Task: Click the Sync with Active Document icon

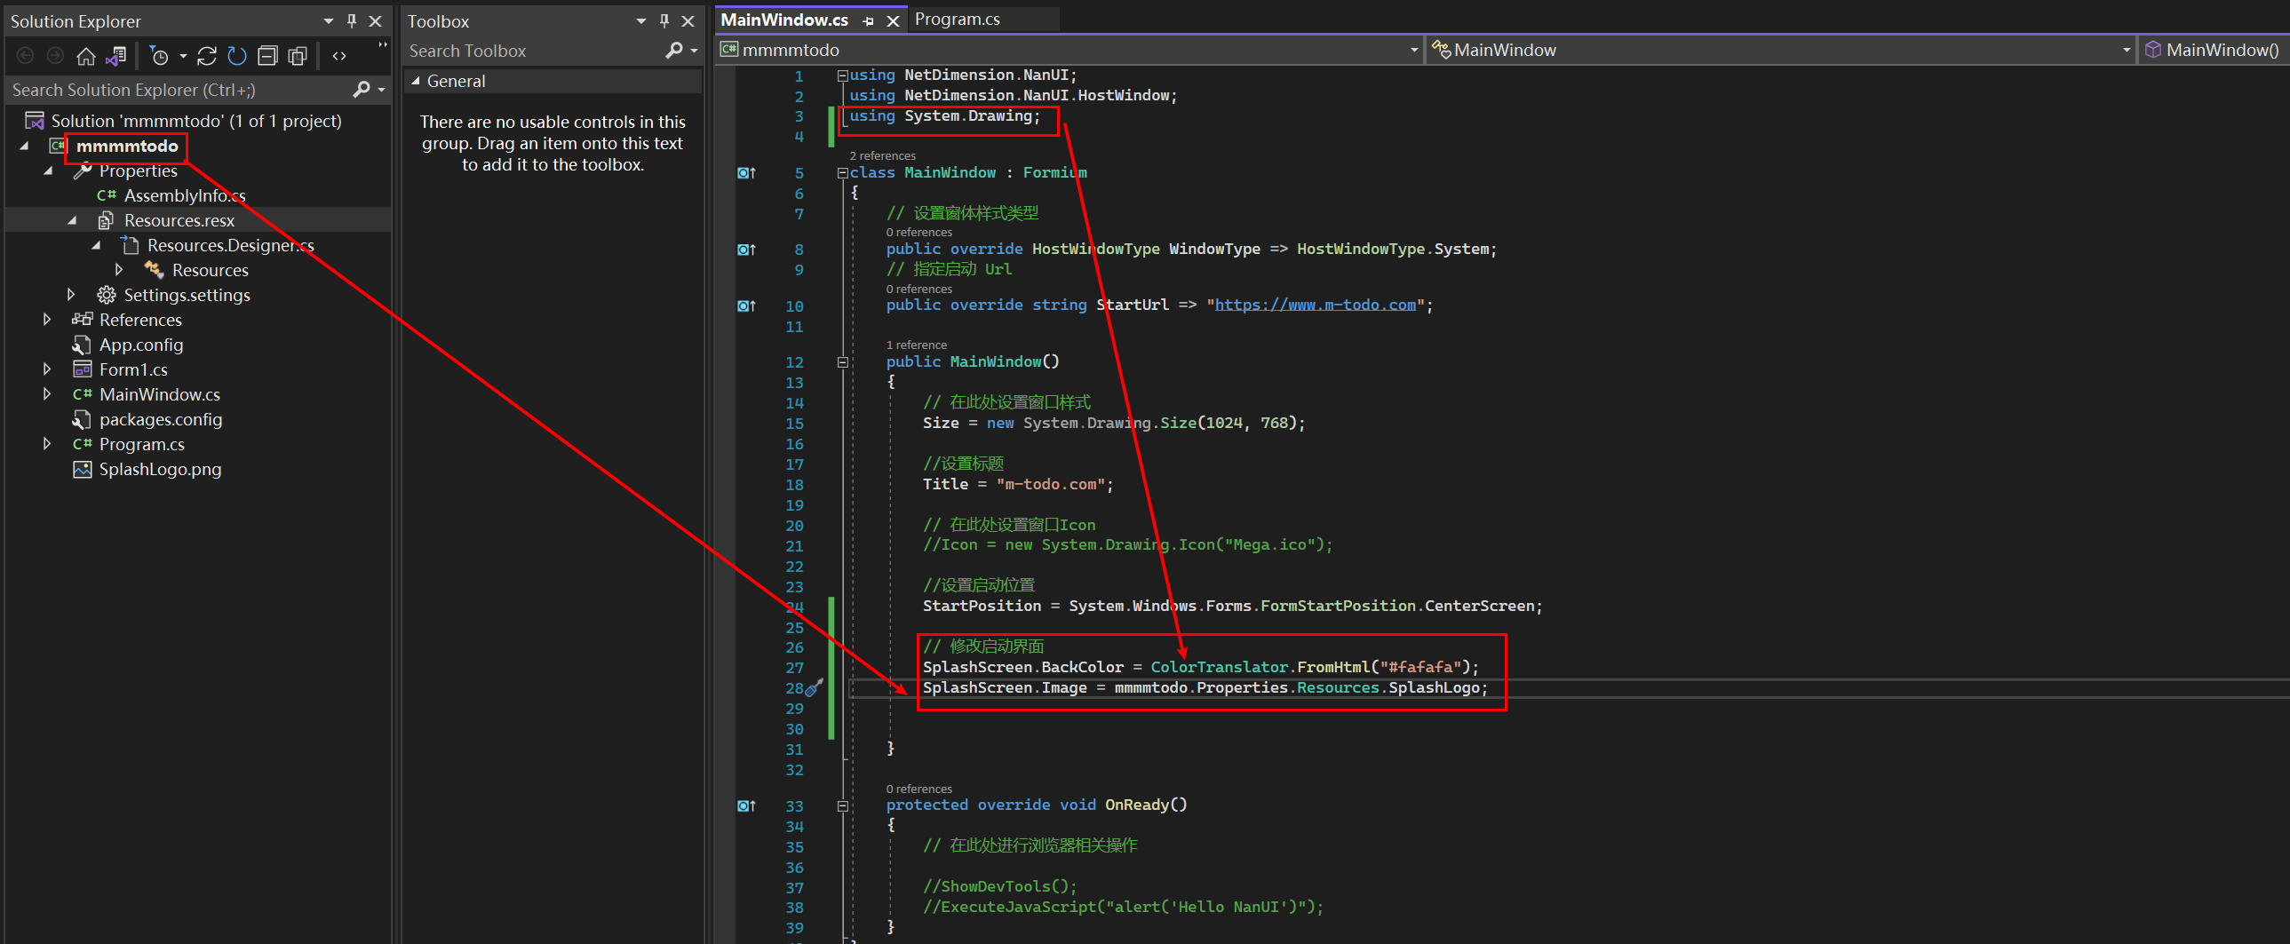Action: tap(115, 55)
